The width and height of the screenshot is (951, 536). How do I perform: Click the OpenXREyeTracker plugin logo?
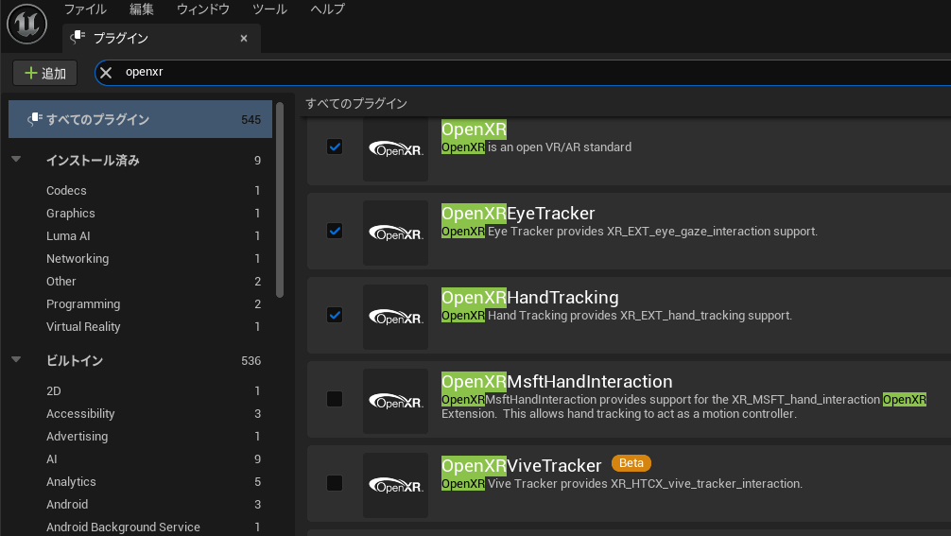coord(395,233)
